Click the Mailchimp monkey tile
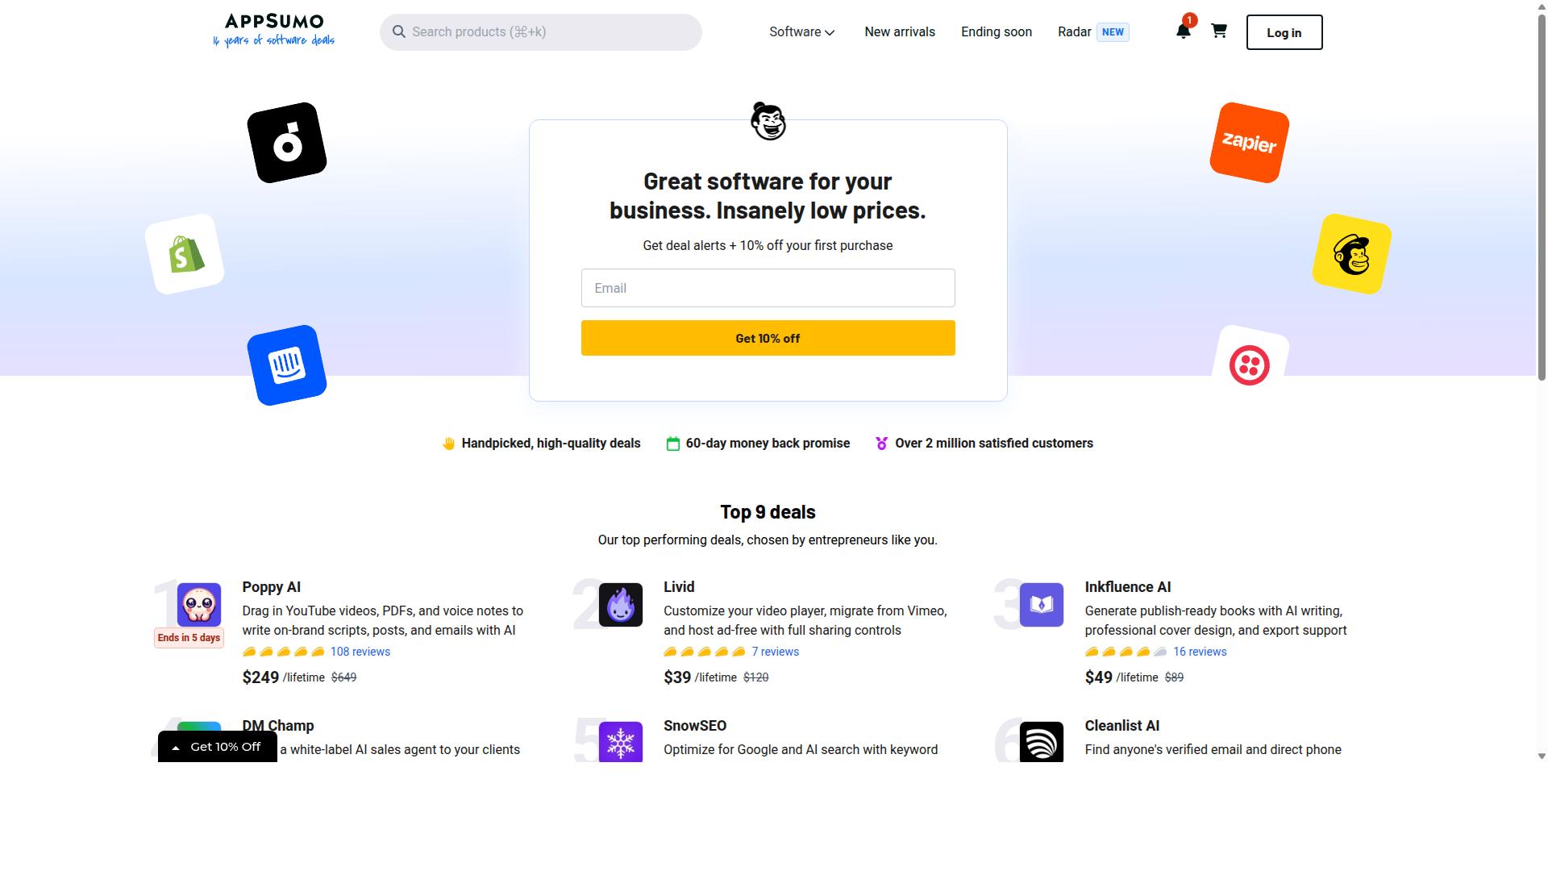This screenshot has width=1548, height=871. coord(1352,254)
